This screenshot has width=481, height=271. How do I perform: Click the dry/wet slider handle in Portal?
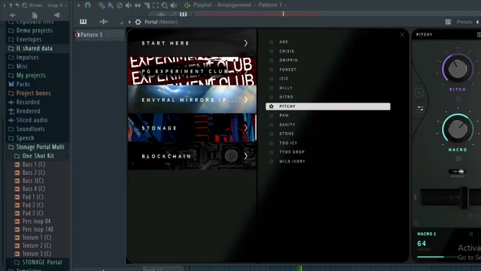464,197
